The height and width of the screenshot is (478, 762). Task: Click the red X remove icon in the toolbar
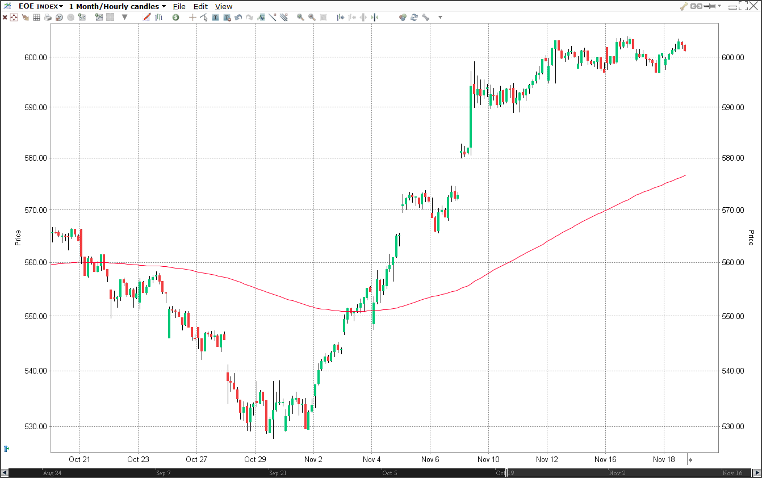click(x=5, y=18)
